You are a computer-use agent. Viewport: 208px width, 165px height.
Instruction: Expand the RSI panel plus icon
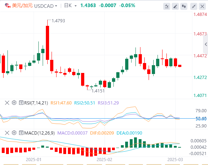[x=21, y=103]
